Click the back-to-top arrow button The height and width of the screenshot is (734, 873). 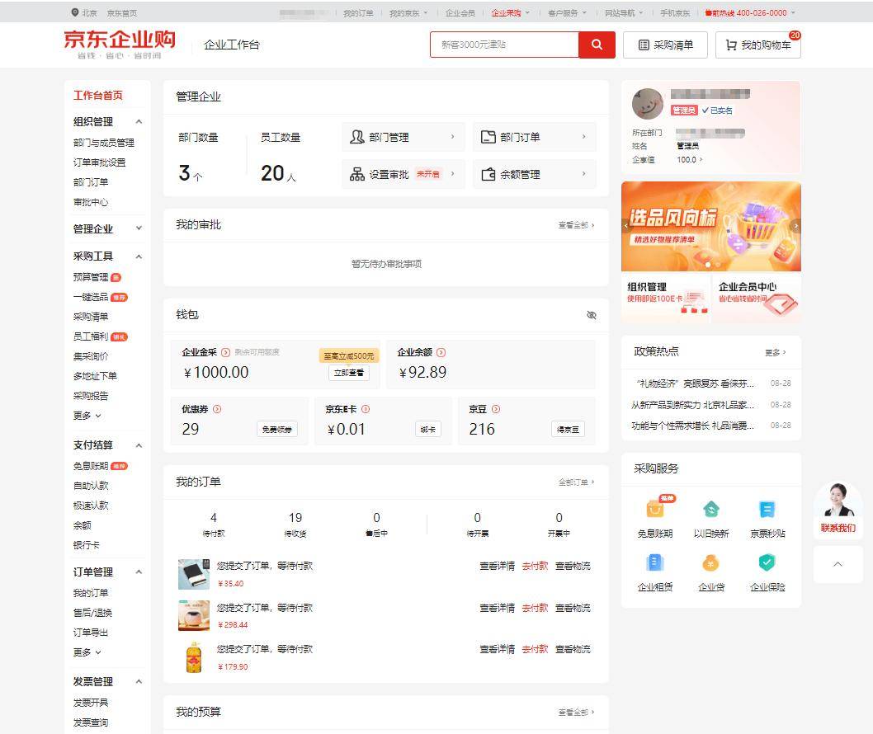pos(838,564)
